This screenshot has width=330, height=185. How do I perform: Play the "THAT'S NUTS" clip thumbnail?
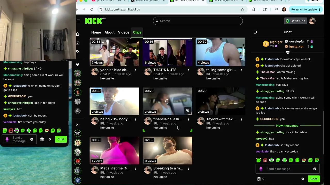pyautogui.click(x=168, y=52)
